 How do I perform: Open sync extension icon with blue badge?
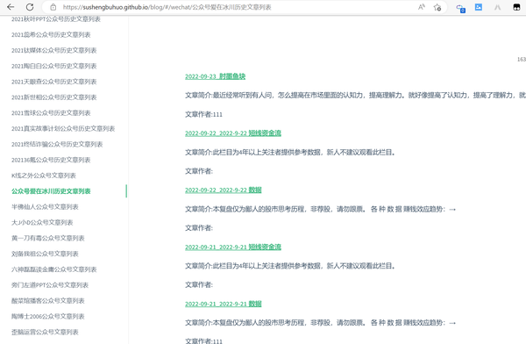click(x=460, y=8)
